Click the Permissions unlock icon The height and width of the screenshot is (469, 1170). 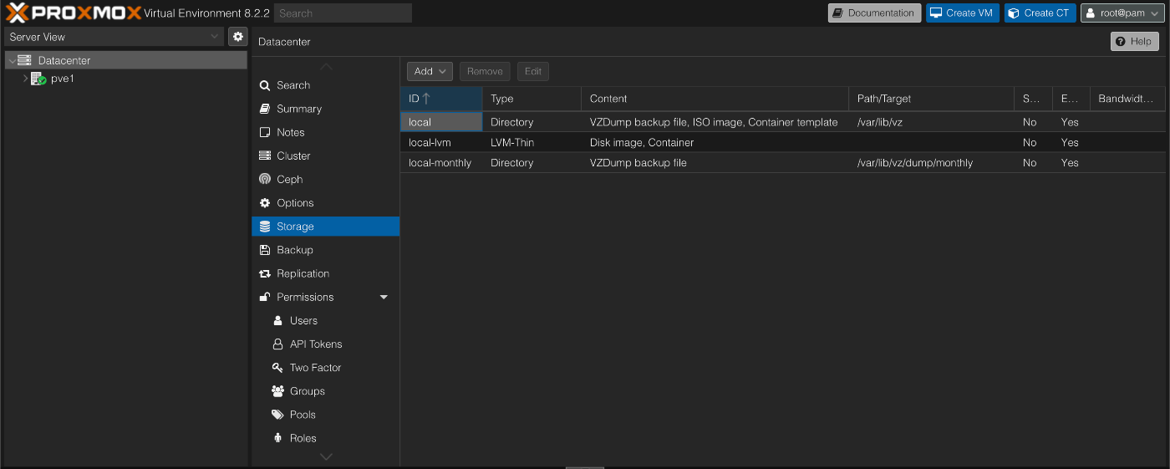pyautogui.click(x=265, y=297)
